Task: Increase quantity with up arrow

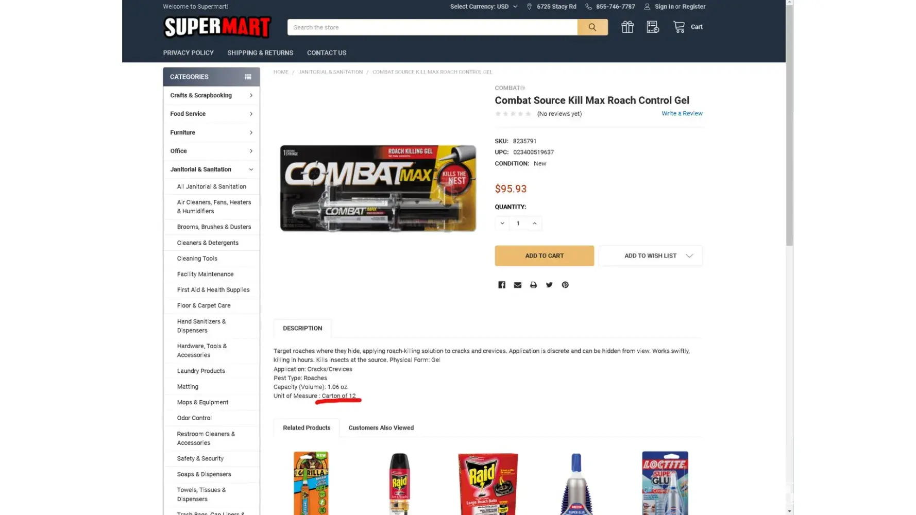Action: [x=535, y=223]
